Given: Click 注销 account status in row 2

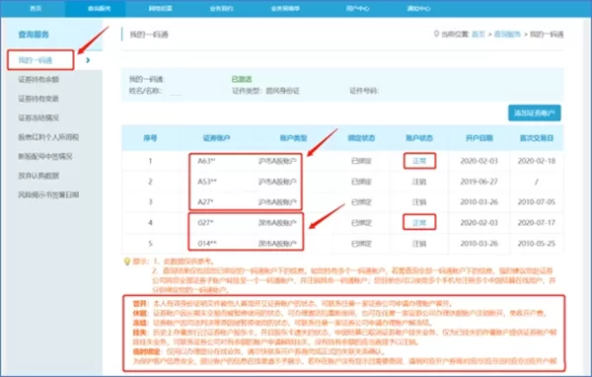Looking at the screenshot, I should pos(419,182).
